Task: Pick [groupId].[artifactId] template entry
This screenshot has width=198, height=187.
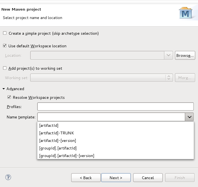Action: (58, 148)
